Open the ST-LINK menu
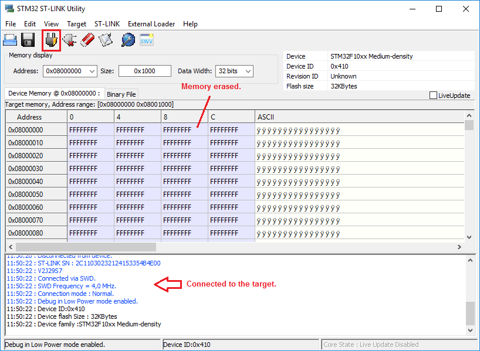This screenshot has width=480, height=351. [107, 24]
